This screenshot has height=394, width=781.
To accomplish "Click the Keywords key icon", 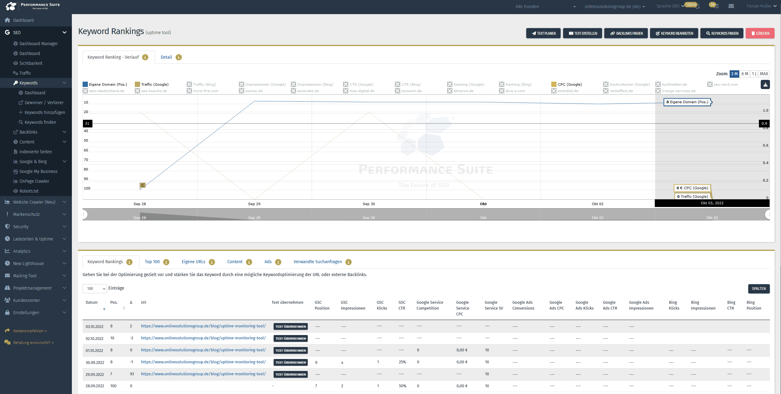I will pos(15,83).
